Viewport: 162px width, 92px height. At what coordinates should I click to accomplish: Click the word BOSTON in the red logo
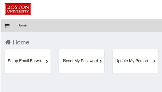18,7
